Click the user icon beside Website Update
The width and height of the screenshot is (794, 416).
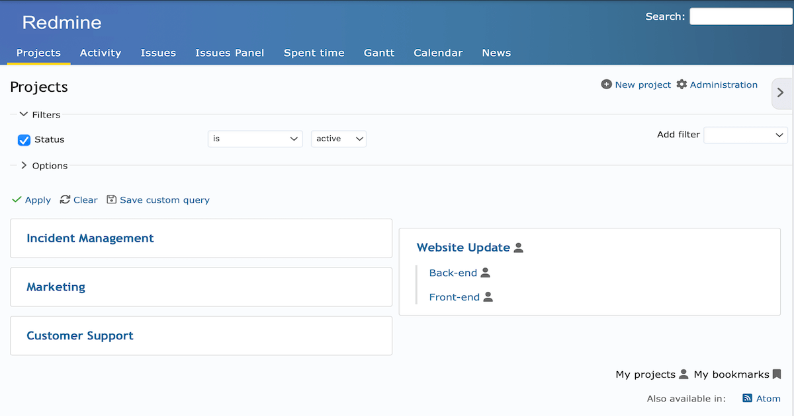[x=519, y=248]
